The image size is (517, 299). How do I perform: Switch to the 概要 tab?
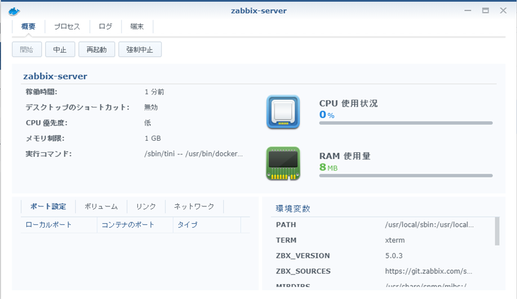(28, 26)
